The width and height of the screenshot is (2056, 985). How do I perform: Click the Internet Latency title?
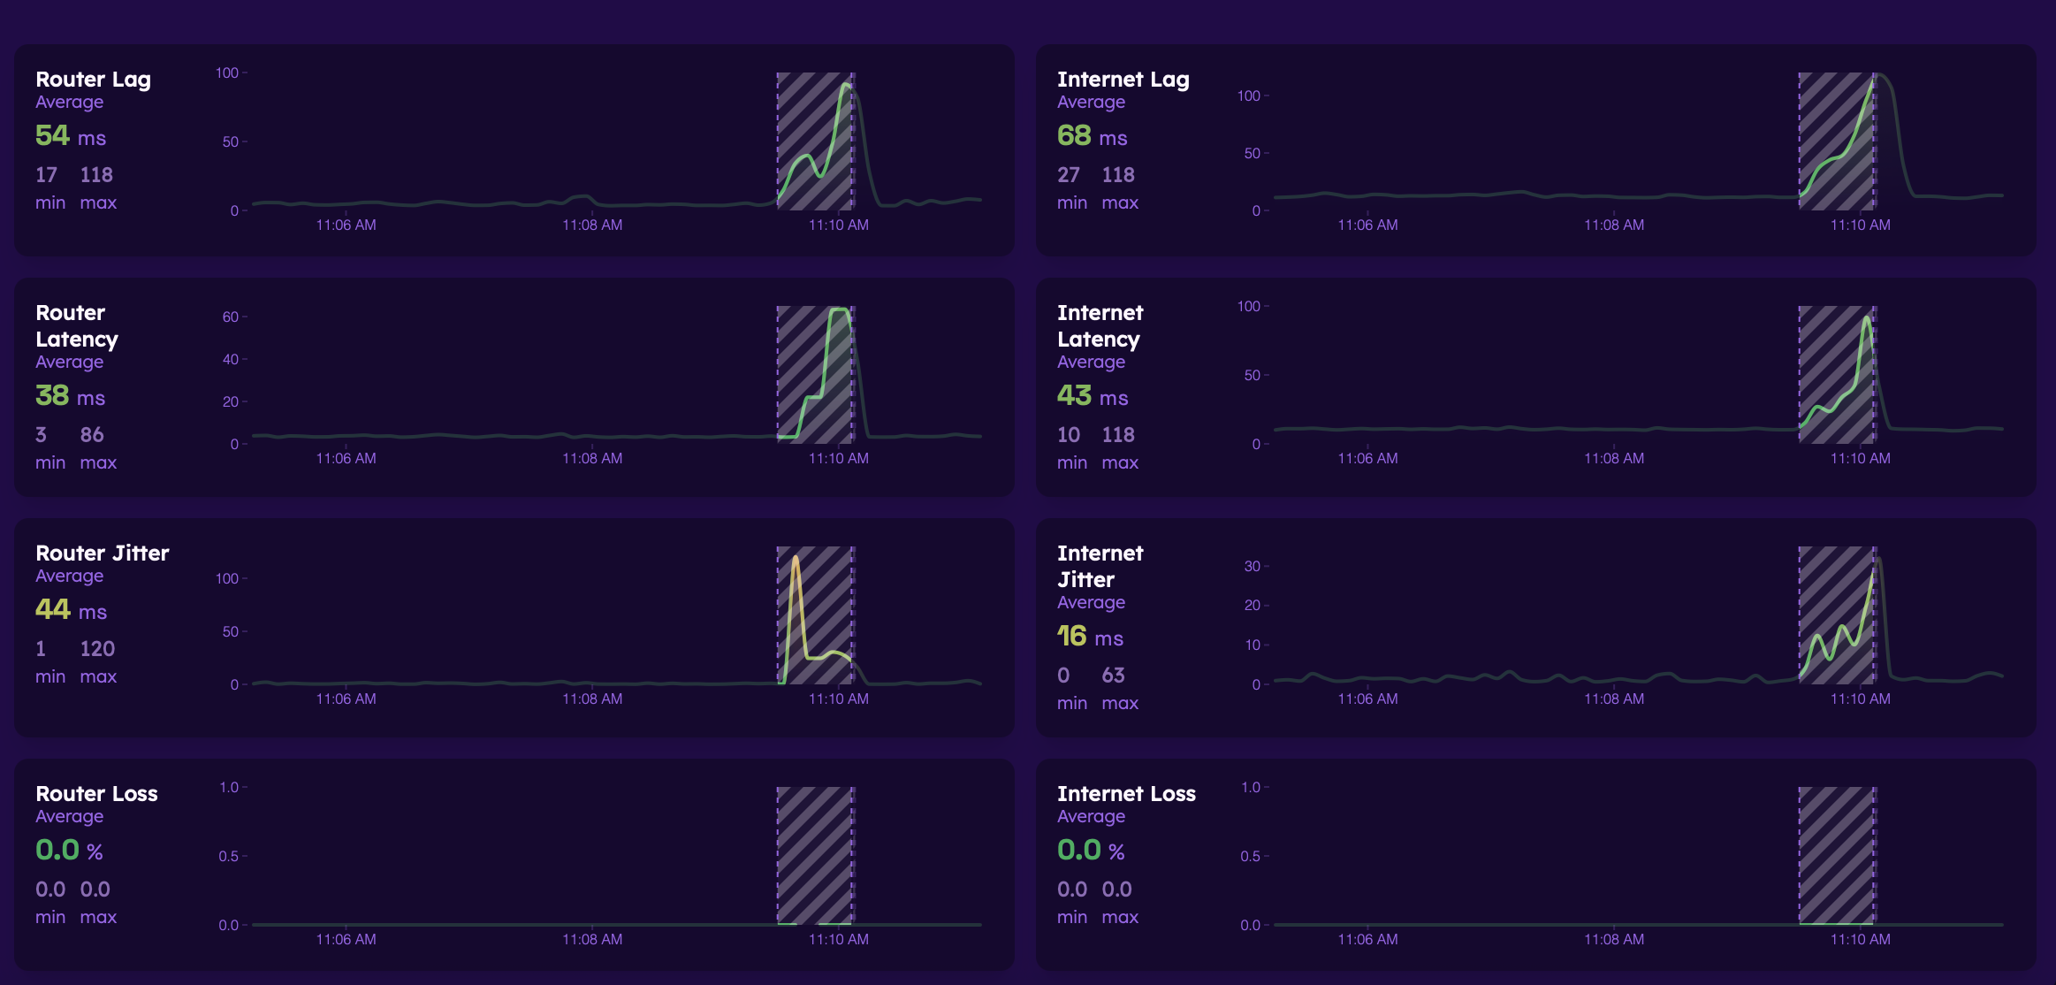[1100, 326]
